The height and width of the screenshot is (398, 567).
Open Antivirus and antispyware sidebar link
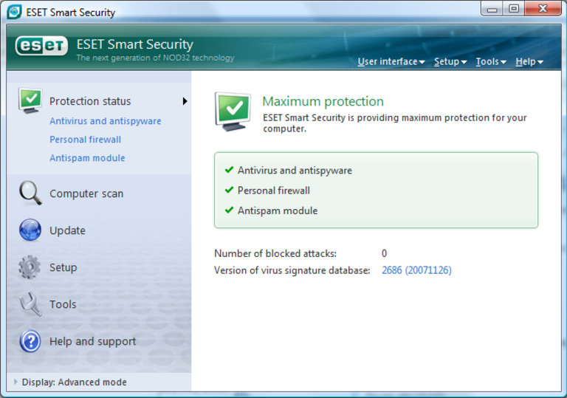pyautogui.click(x=106, y=121)
